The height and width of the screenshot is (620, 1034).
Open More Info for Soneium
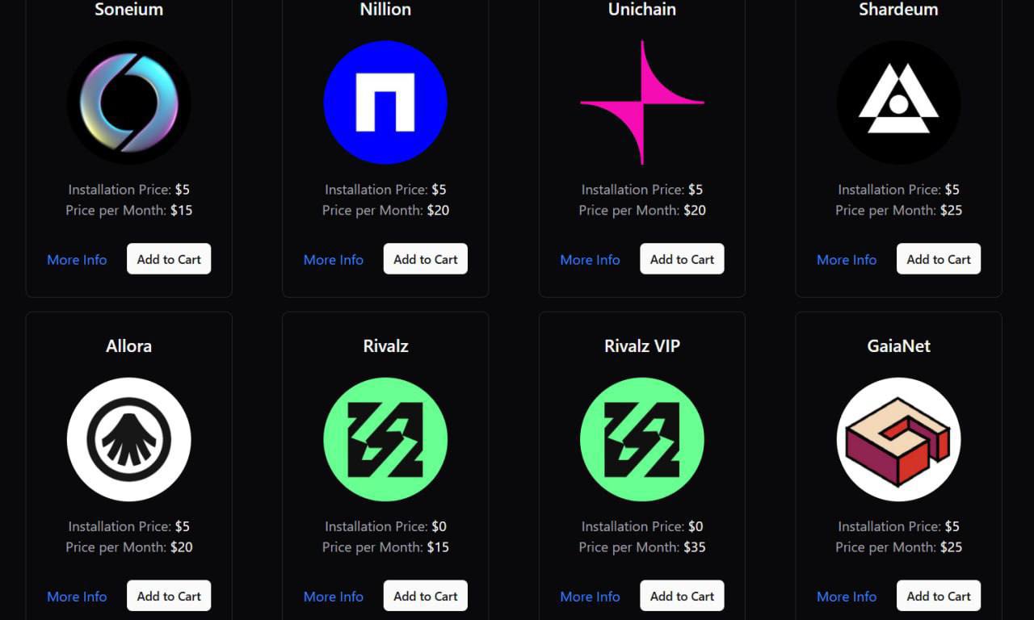click(x=77, y=260)
